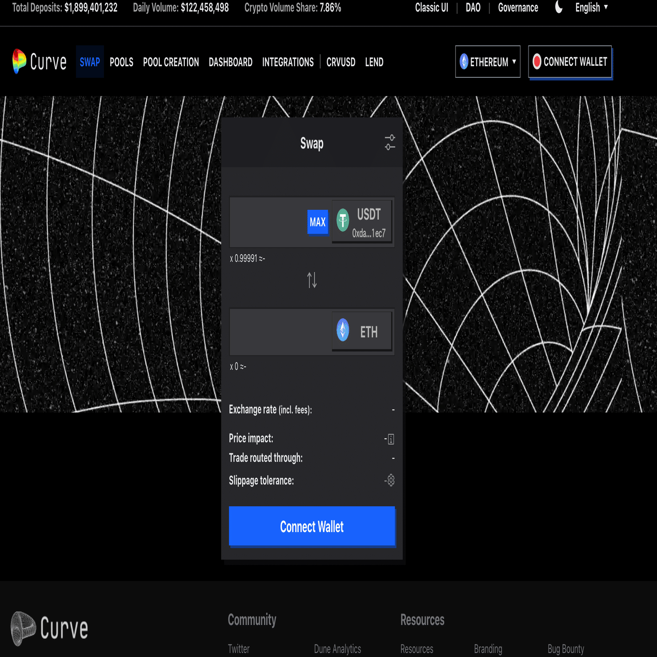
Task: Click the MAX amount button
Action: (x=318, y=222)
